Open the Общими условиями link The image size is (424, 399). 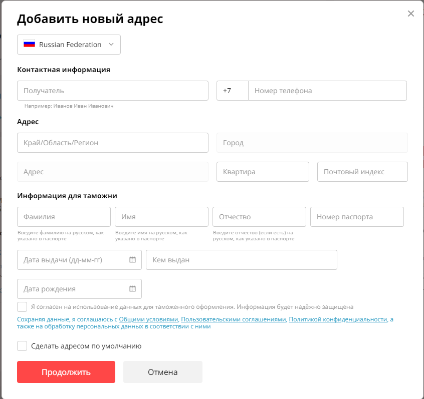click(148, 319)
